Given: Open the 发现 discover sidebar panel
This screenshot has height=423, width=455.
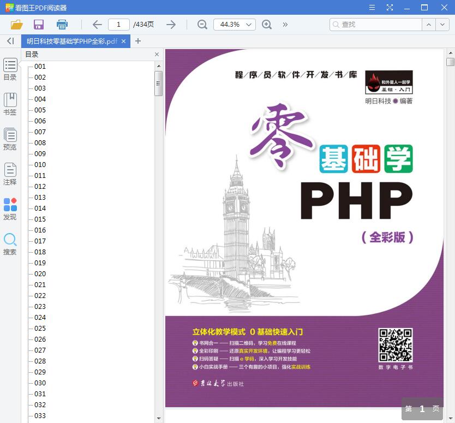Looking at the screenshot, I should (10, 209).
